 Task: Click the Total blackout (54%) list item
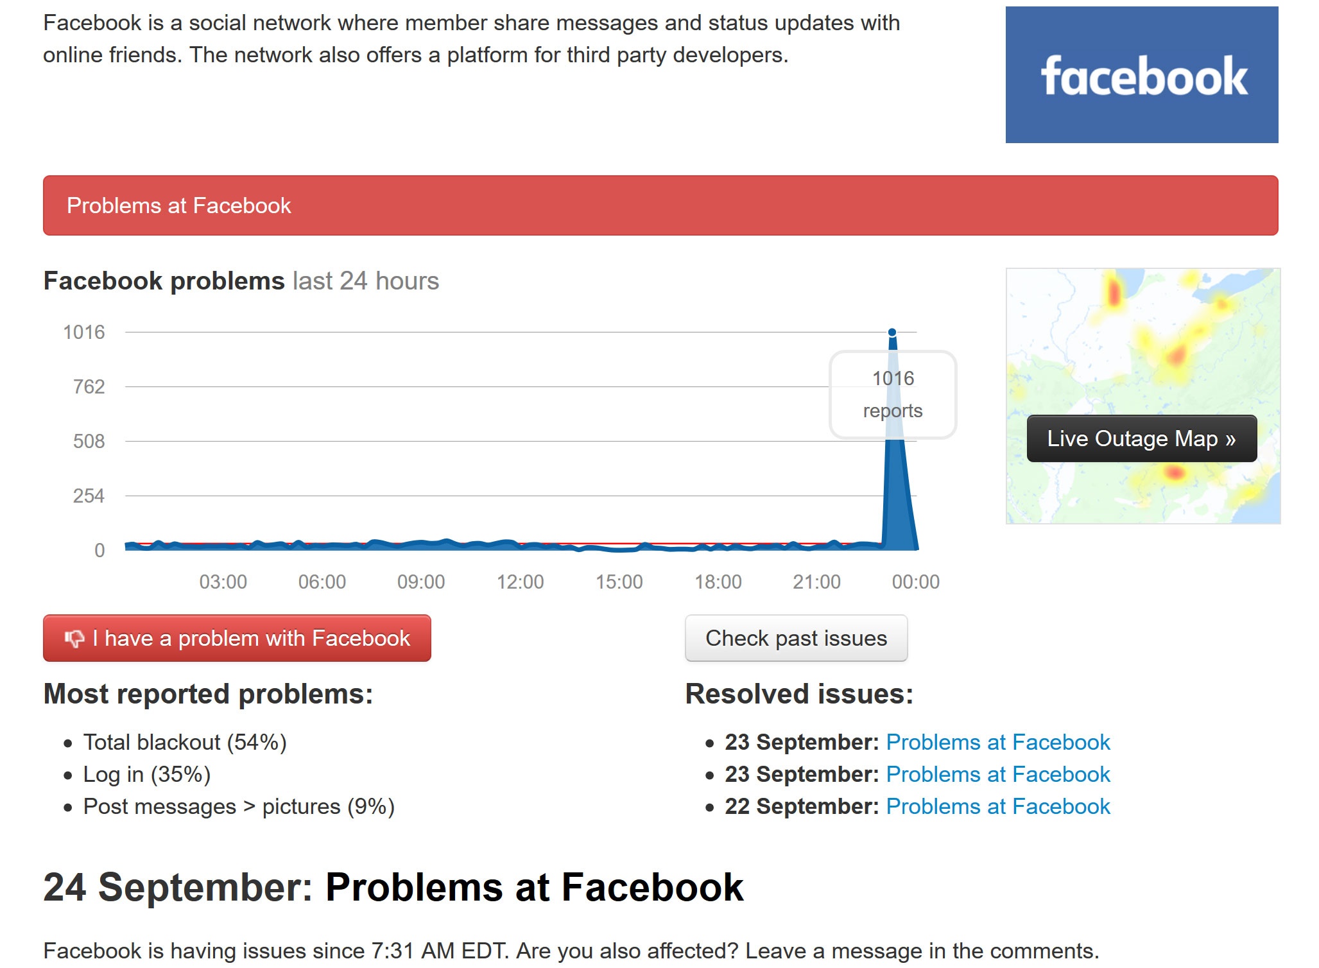pos(185,742)
